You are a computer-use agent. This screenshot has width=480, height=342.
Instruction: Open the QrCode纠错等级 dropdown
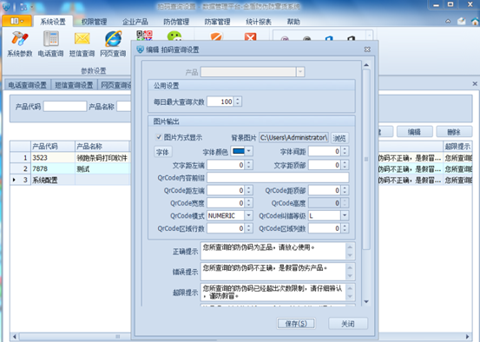(x=345, y=215)
